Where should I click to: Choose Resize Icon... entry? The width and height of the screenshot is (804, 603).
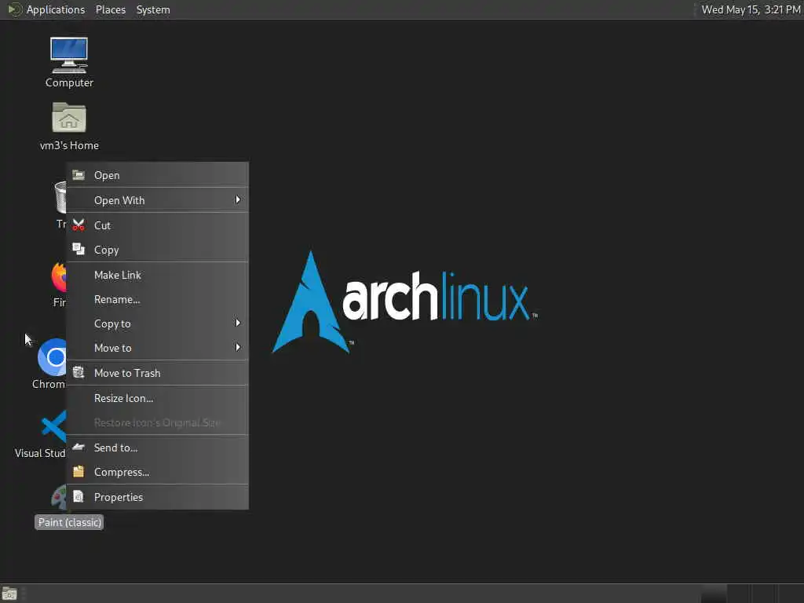[x=157, y=398]
